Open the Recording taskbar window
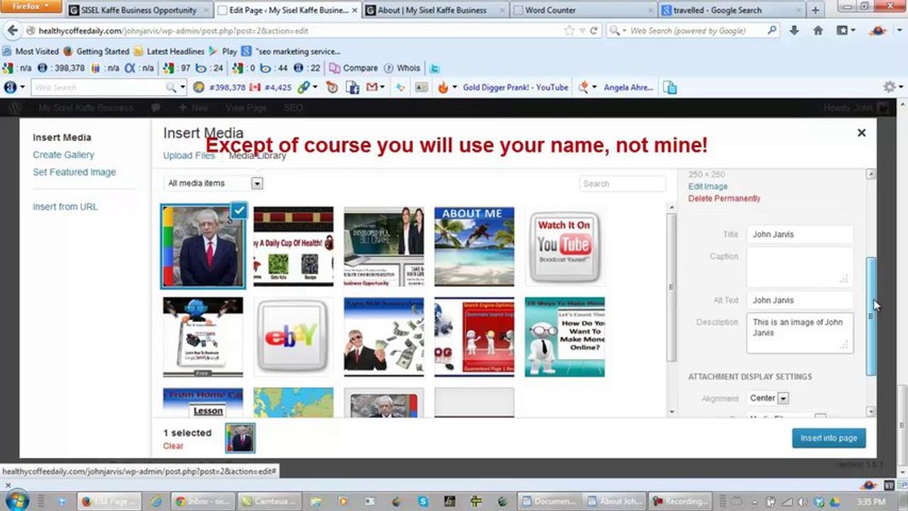 [x=680, y=501]
